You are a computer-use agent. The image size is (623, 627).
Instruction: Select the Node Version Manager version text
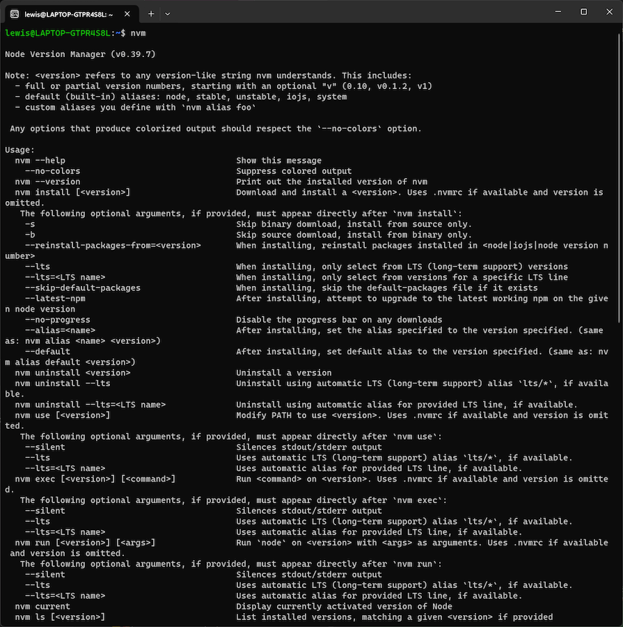click(x=80, y=54)
